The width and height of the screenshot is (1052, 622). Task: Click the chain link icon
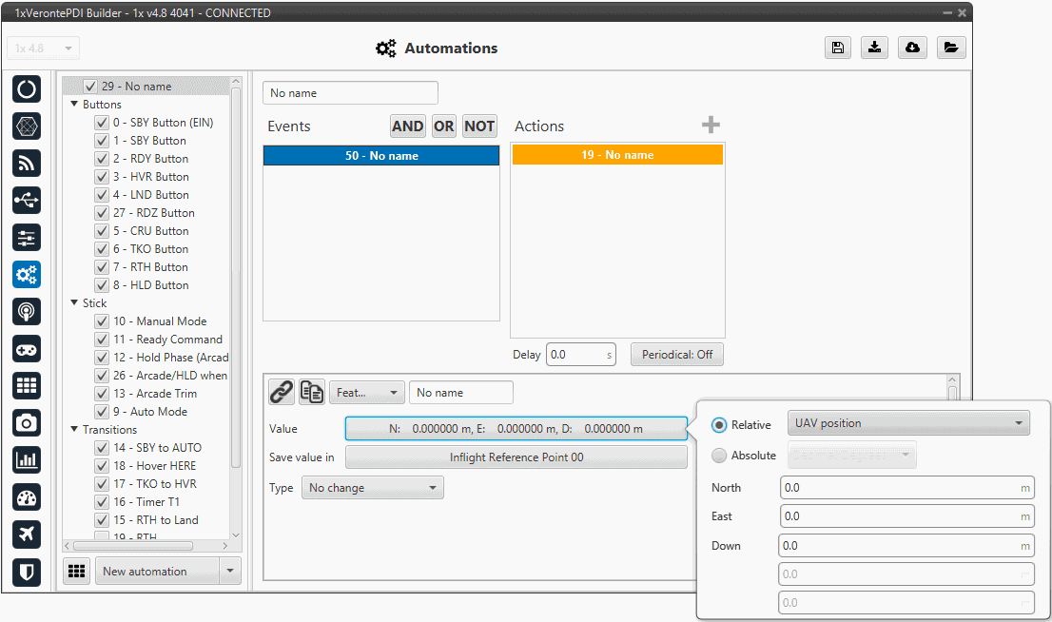coord(281,392)
